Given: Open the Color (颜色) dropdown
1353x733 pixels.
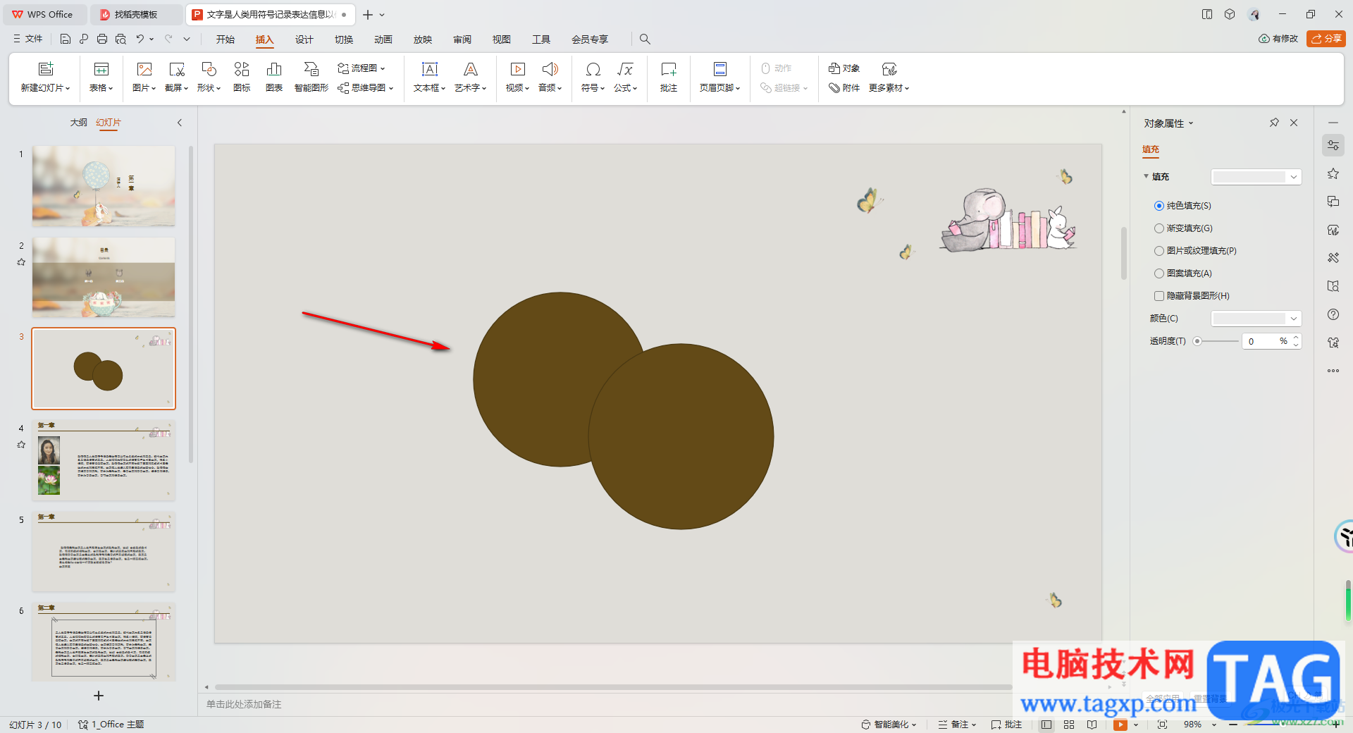Looking at the screenshot, I should (x=1294, y=319).
